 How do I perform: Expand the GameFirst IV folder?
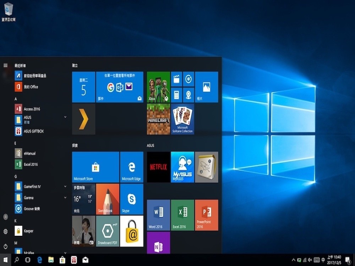pos(65,187)
